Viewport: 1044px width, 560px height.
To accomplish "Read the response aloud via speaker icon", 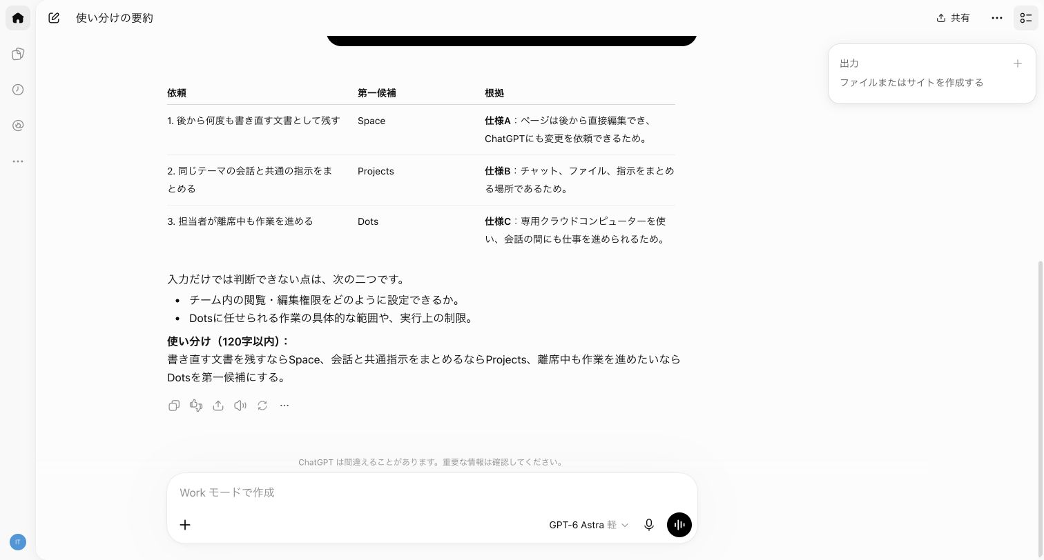I will 240,406.
